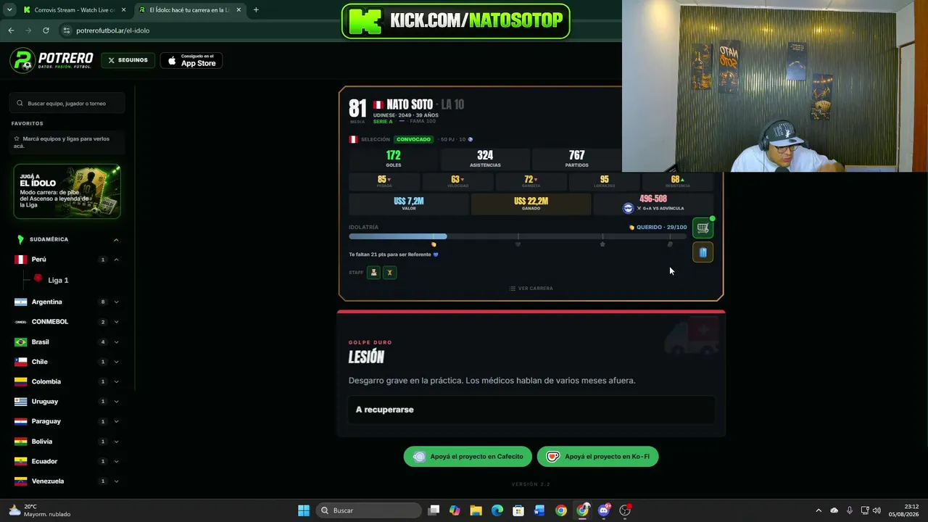Click the Convocado status badge
The height and width of the screenshot is (522, 928).
click(x=413, y=139)
